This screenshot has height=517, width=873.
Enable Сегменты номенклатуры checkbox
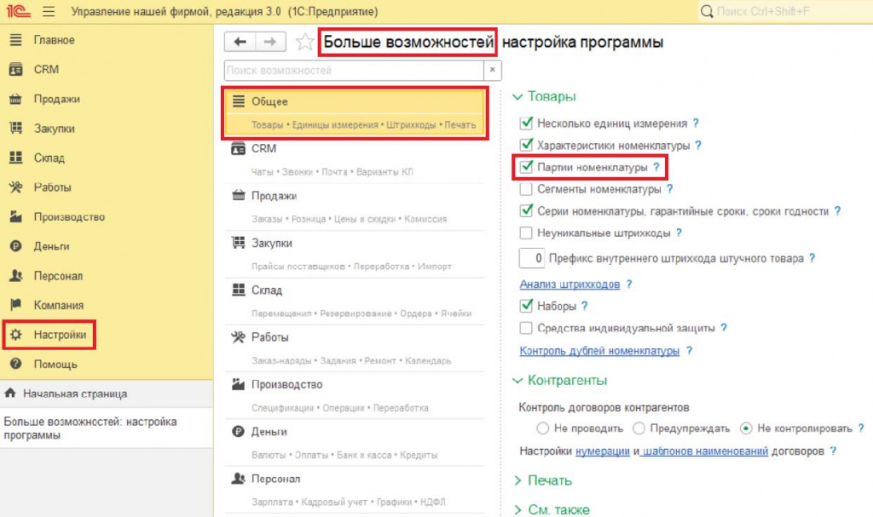[525, 189]
